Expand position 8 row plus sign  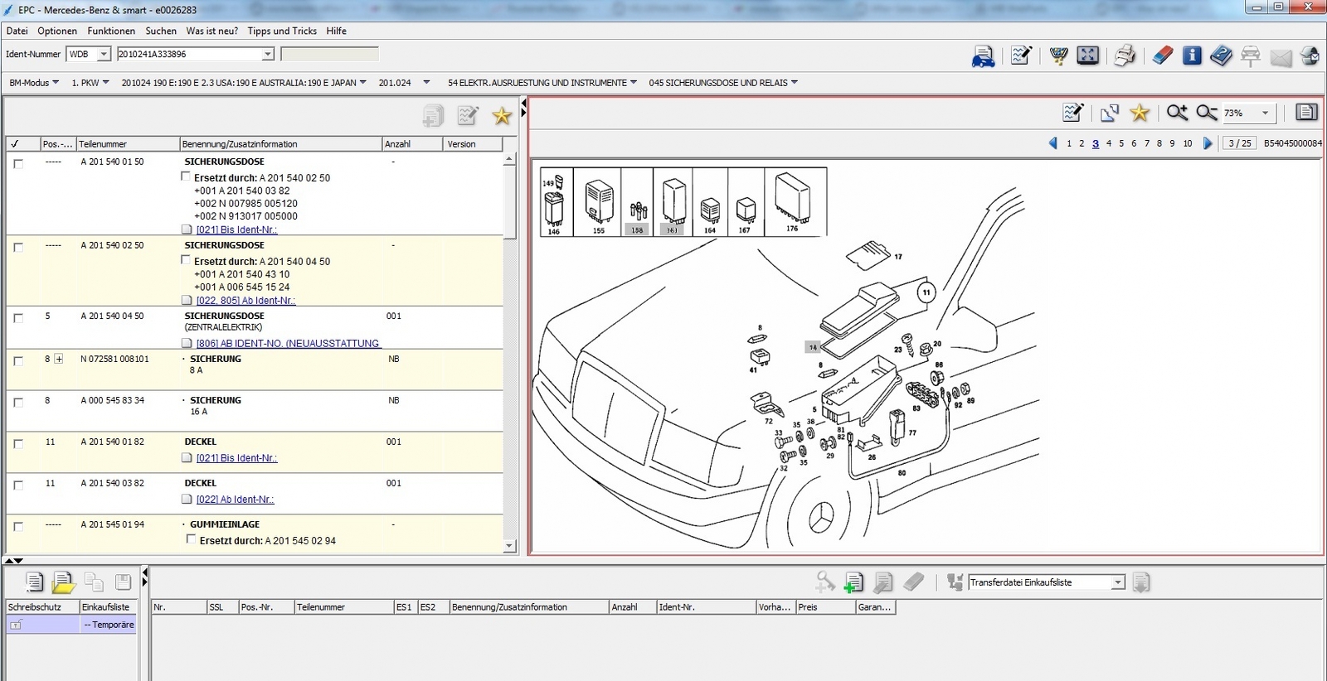coord(59,359)
